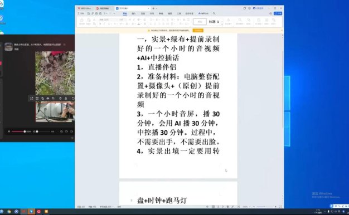Close the current document tab
The width and height of the screenshot is (349, 215).
[x=148, y=8]
